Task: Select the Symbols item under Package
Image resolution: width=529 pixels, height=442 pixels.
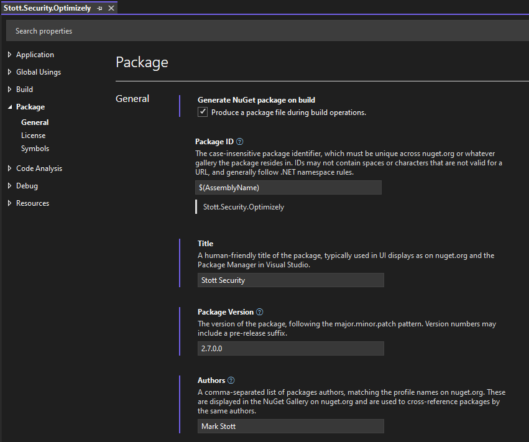Action: click(35, 149)
